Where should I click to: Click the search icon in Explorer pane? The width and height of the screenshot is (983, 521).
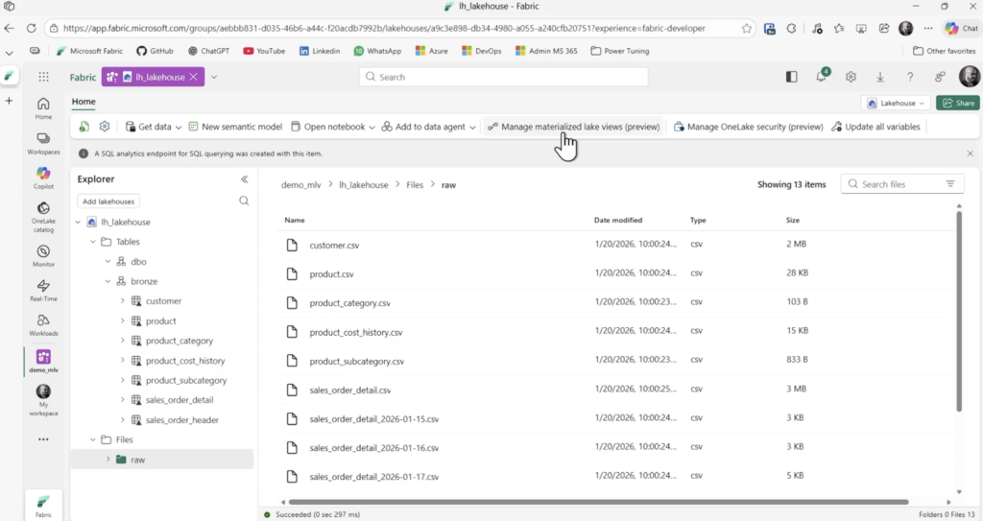click(244, 201)
